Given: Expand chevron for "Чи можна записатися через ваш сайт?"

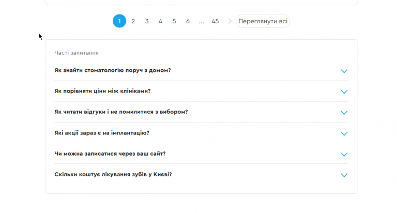Looking at the screenshot, I should point(344,154).
